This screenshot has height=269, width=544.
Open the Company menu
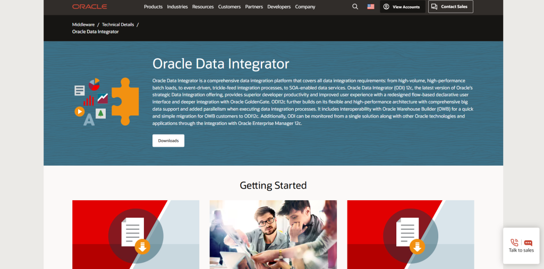coord(305,6)
